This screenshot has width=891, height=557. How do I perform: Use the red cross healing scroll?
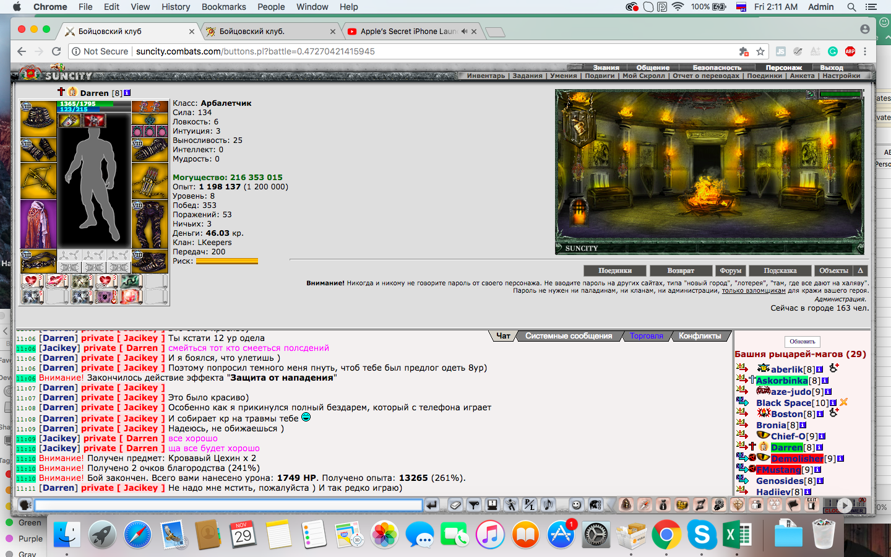pos(131,297)
